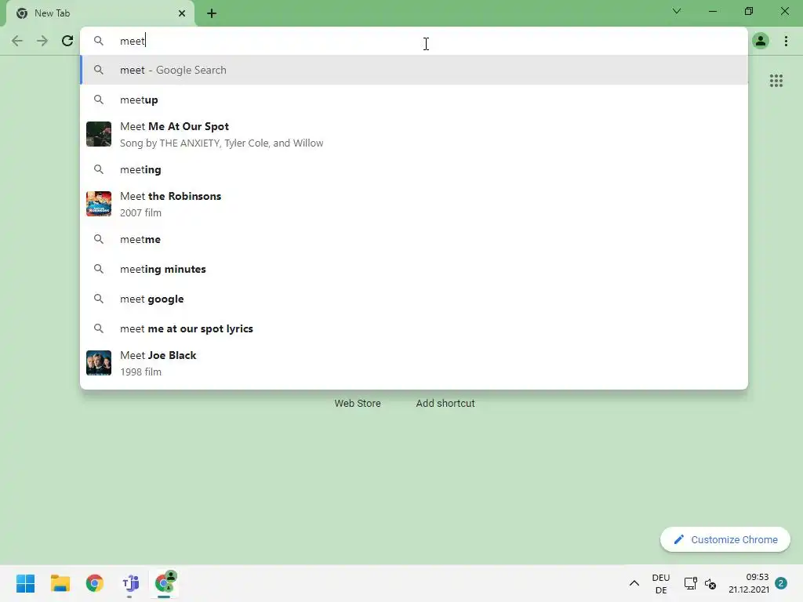The height and width of the screenshot is (602, 803).
Task: Reload the current page
Action: coord(67,41)
